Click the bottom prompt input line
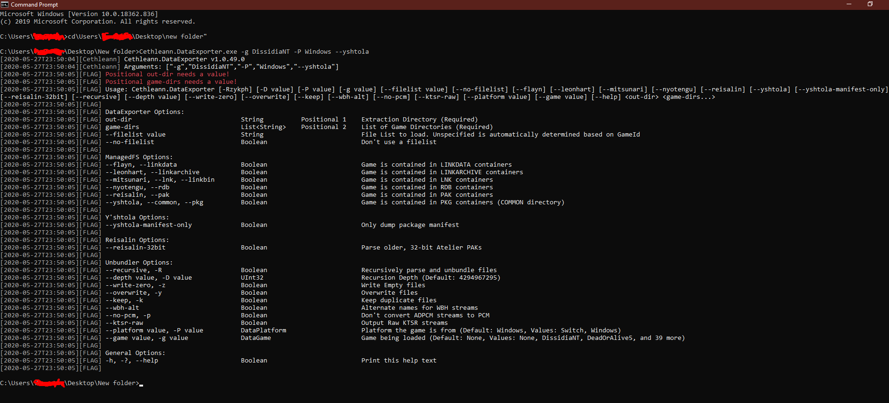This screenshot has width=889, height=403. point(72,383)
